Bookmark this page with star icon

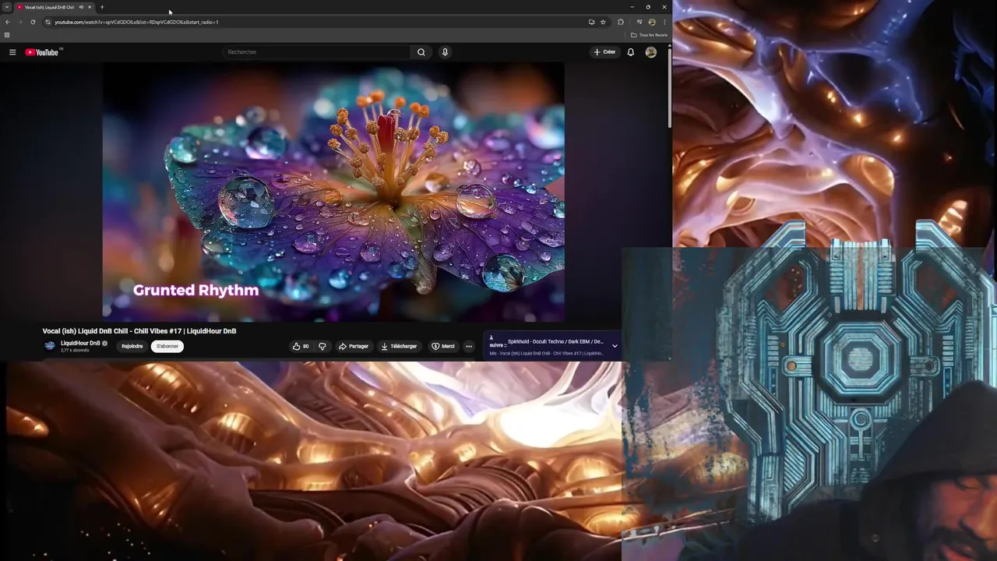tap(603, 22)
